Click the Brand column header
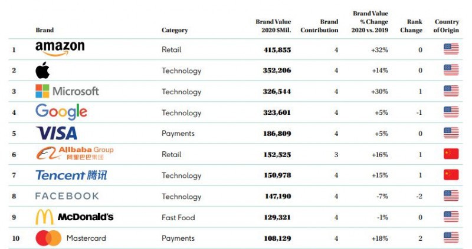This screenshot has height=249, width=472. 44,30
